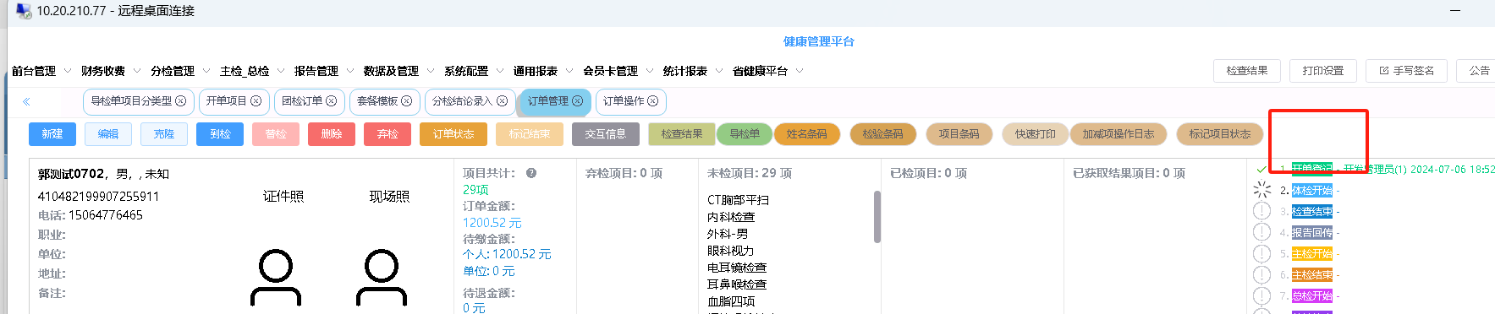Close the 订单管理 tab with its X icon
1495x314 pixels.
(577, 101)
